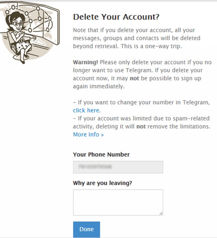This screenshot has height=238, width=217.
Task: Click the 'messages, groups and contacts' note
Action: click(x=136, y=38)
